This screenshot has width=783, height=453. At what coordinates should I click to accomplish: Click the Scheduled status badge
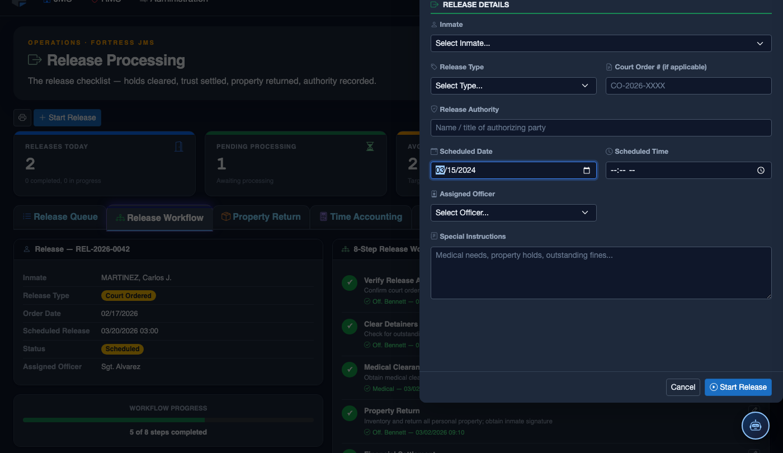[x=122, y=349]
